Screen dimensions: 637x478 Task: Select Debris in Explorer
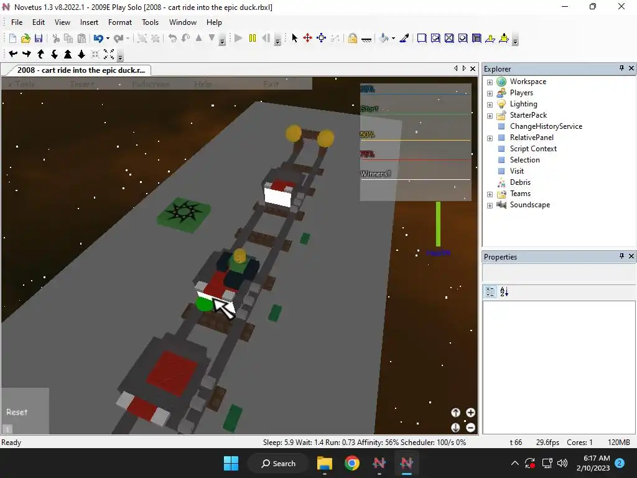pyautogui.click(x=520, y=182)
